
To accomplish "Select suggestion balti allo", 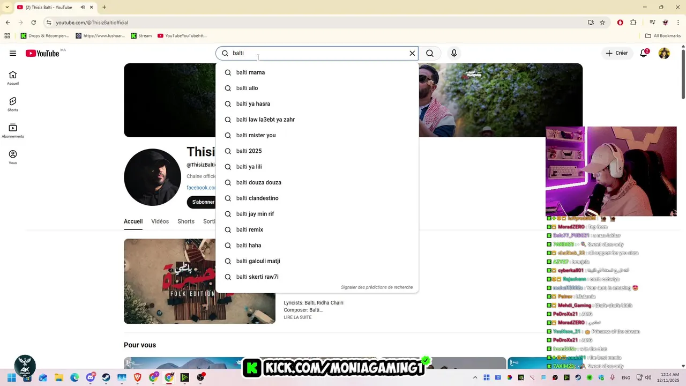I will click(317, 88).
